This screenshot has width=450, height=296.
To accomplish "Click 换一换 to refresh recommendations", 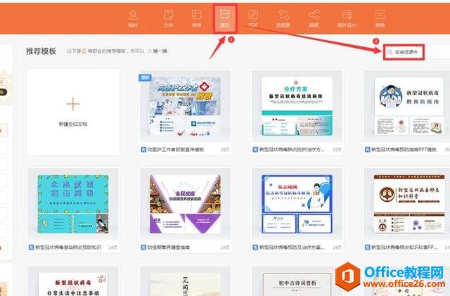I will 157,51.
